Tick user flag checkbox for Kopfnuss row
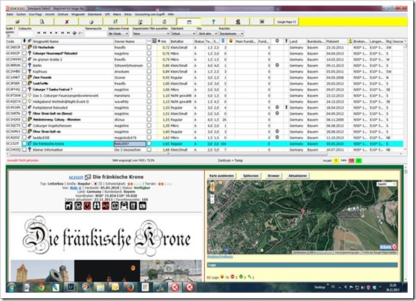 coord(24,71)
